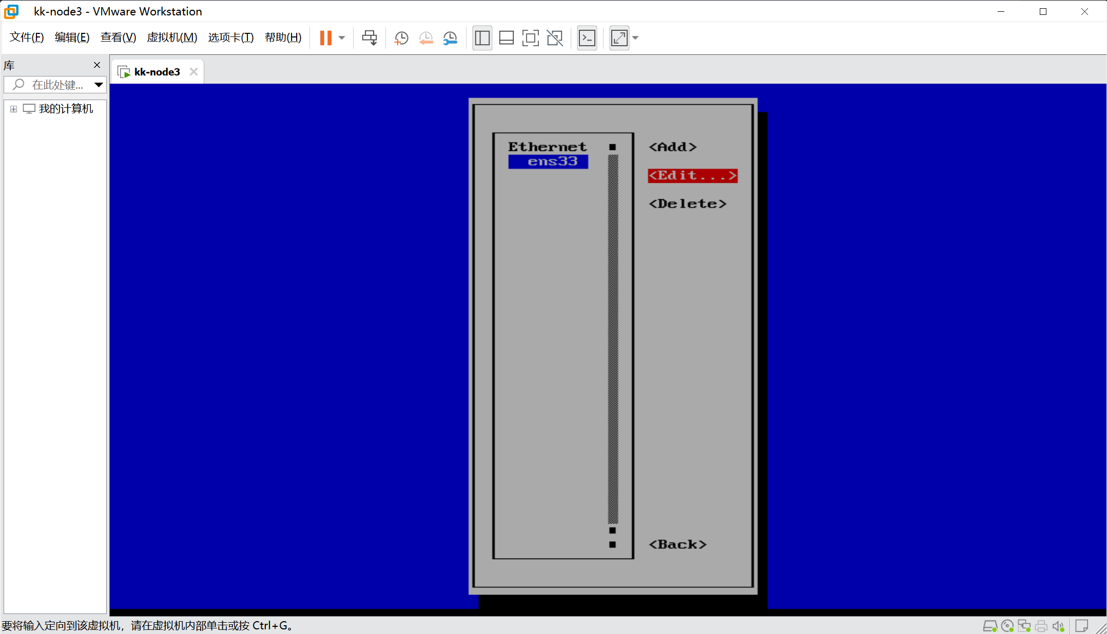Open the stretch display dropdown arrow
The width and height of the screenshot is (1107, 634).
pos(635,38)
